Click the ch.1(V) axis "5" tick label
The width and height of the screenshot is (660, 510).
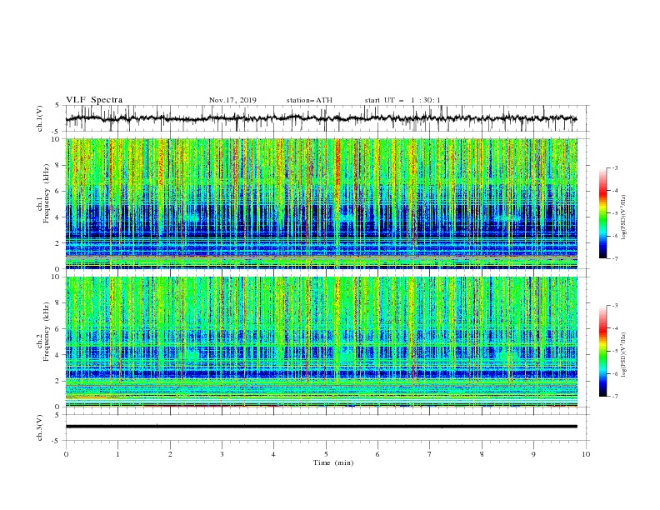click(x=58, y=105)
